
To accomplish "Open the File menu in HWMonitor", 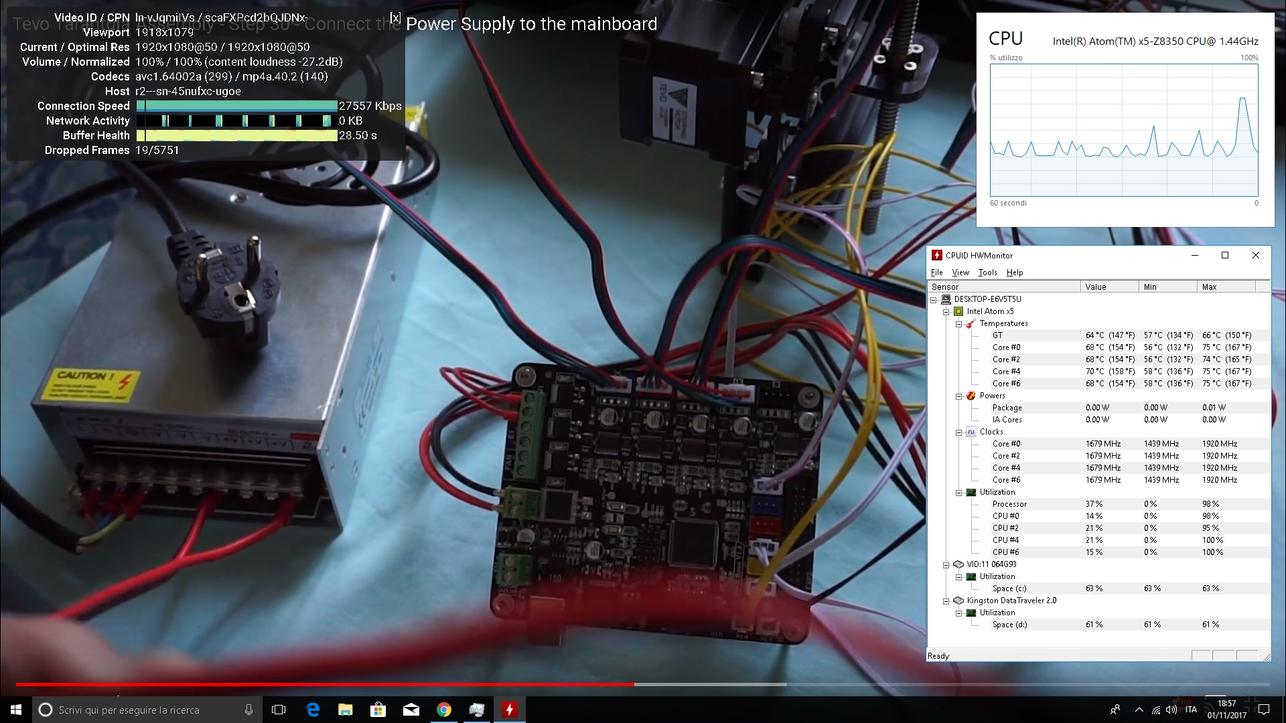I will (936, 272).
